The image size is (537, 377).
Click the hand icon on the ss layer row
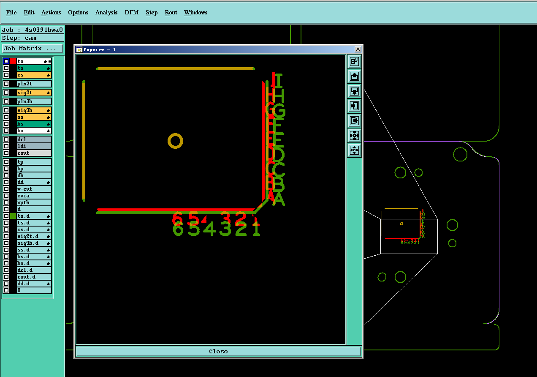(49, 117)
